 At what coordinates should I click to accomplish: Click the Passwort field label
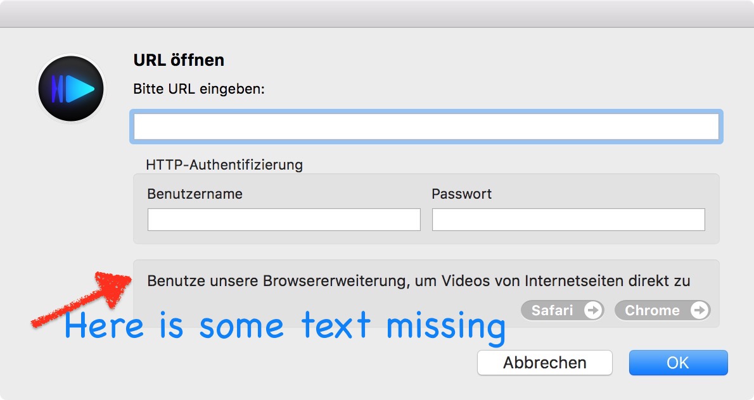[461, 194]
